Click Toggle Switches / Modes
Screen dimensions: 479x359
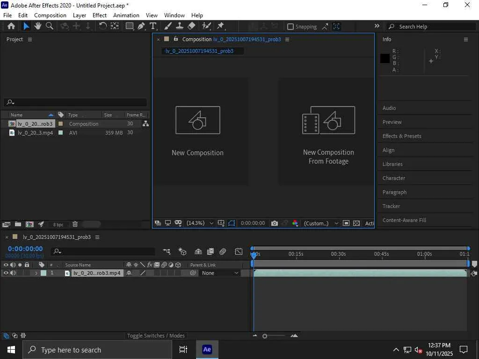156,336
